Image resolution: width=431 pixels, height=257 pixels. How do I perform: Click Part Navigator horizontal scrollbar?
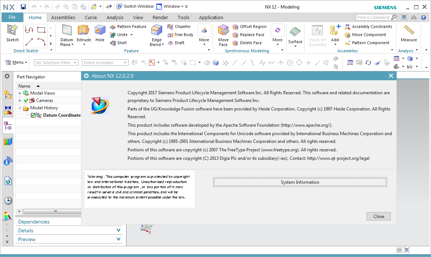(x=52, y=211)
